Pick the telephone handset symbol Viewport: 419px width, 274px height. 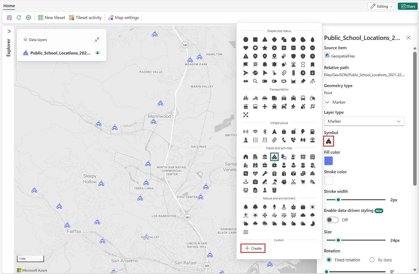tap(284, 140)
